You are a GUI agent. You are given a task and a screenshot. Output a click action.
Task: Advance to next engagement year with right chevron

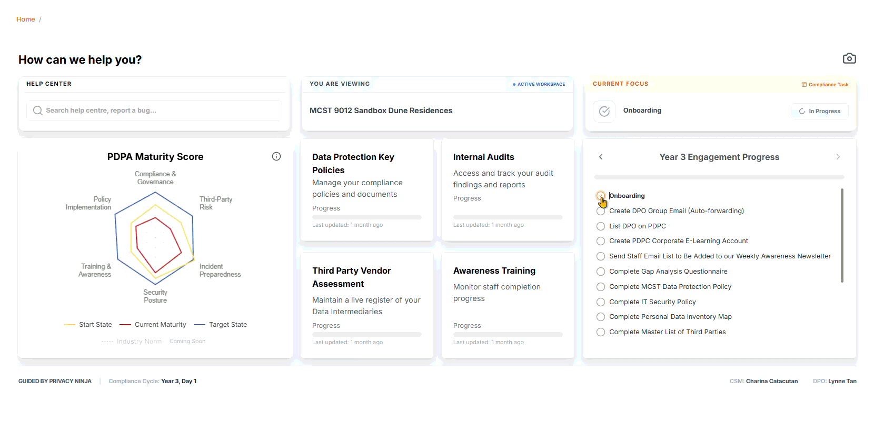tap(838, 157)
